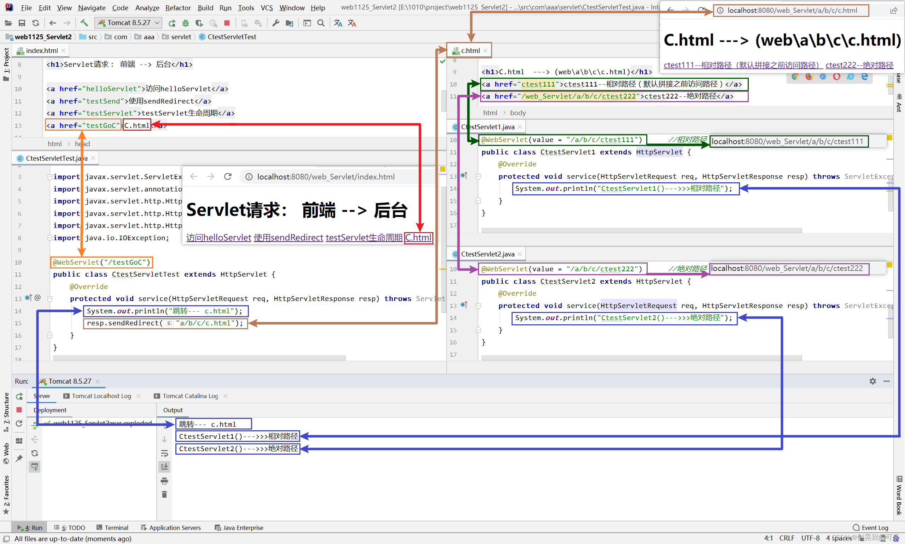Click the Open file toolbar icon
Viewport: 905px width, 544px height.
[8, 23]
